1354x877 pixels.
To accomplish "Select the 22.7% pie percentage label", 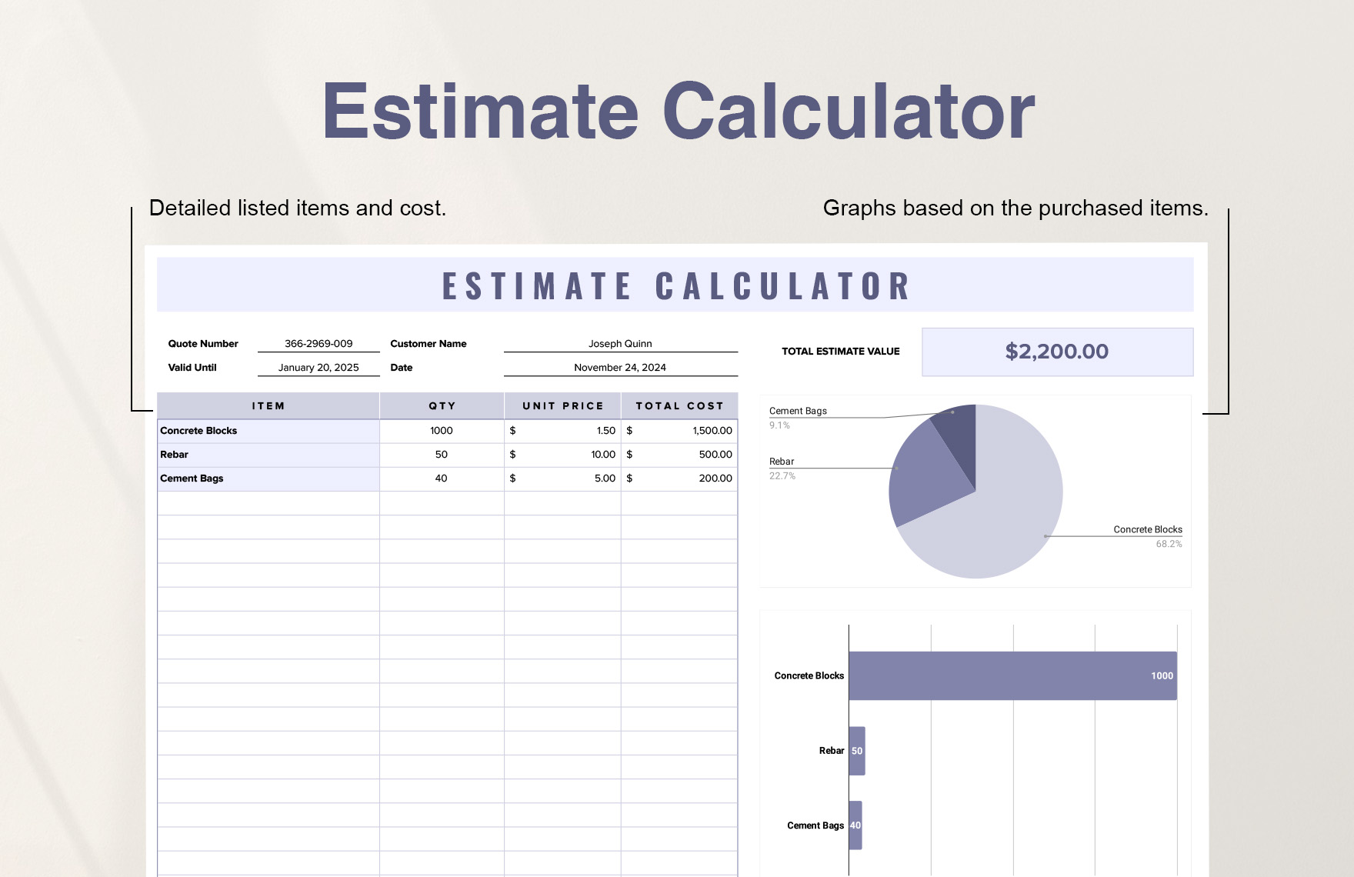I will click(782, 476).
